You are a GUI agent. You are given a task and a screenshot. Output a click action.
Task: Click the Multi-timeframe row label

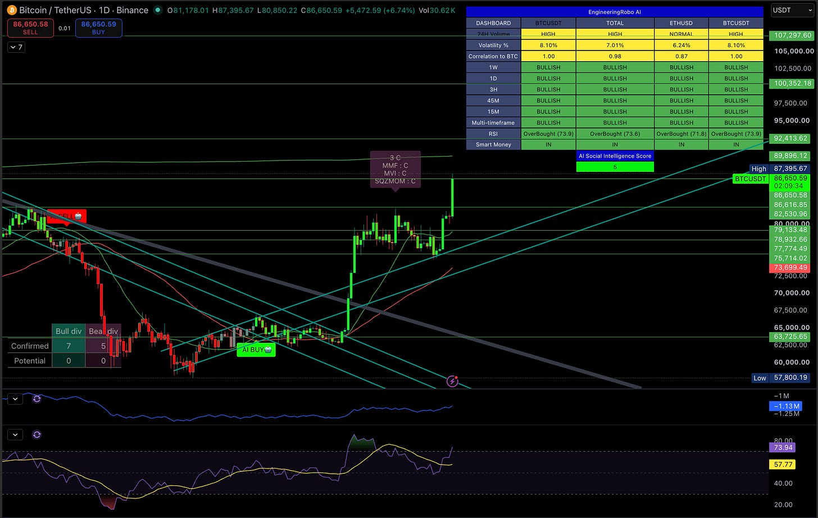(x=493, y=122)
